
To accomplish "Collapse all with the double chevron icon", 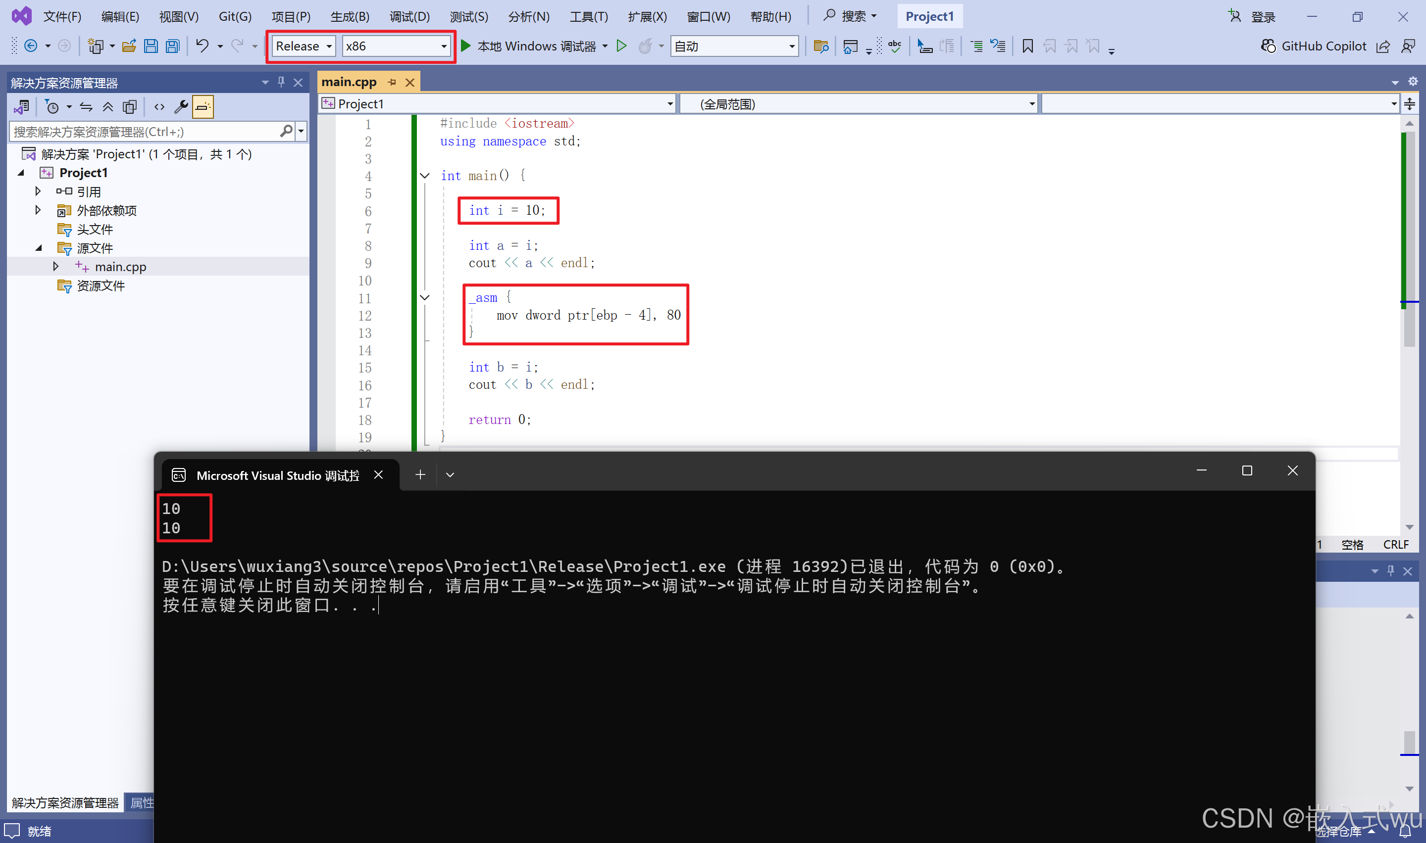I will pyautogui.click(x=107, y=107).
